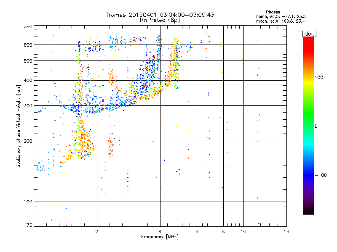Click the colorbar label '-100'
The image size is (337, 252).
click(x=321, y=175)
